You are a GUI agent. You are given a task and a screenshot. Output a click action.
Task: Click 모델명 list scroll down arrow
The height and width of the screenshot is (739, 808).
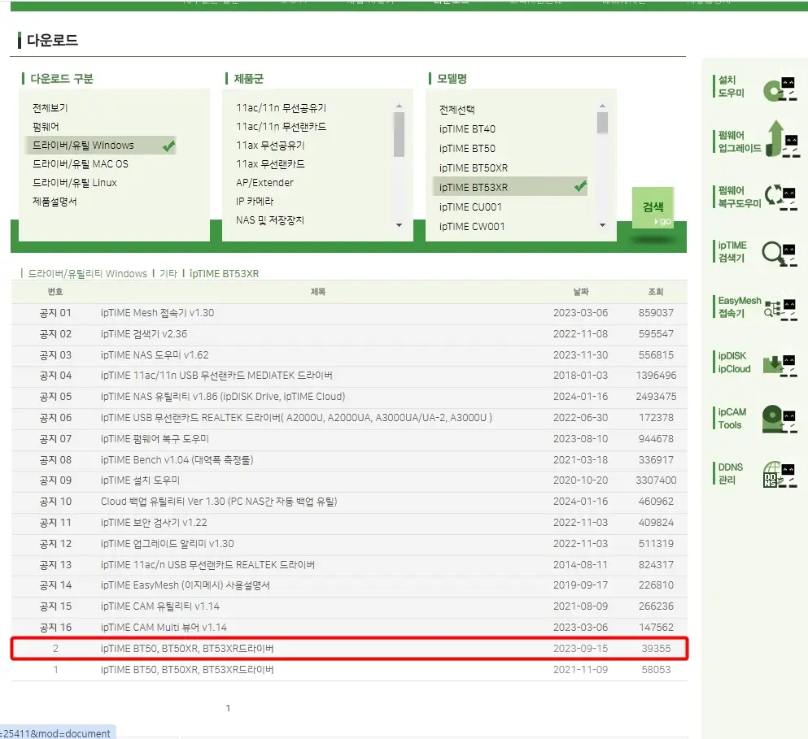[602, 225]
